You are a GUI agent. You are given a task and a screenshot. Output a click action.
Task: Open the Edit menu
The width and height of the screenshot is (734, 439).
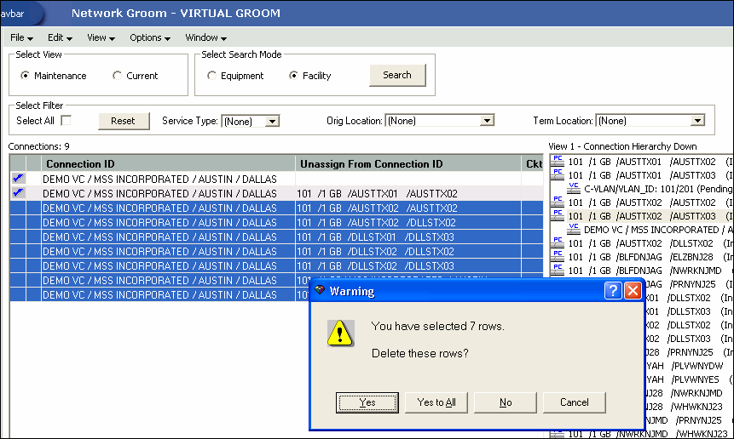click(60, 37)
